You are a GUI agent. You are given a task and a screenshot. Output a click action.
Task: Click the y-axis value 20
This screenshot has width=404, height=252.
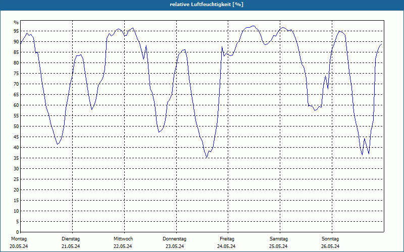16,190
